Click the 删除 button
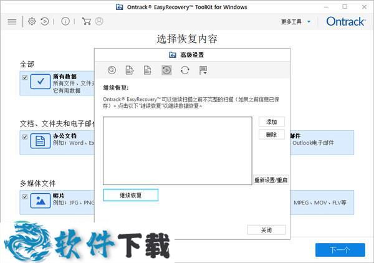374x263 pixels. point(272,135)
